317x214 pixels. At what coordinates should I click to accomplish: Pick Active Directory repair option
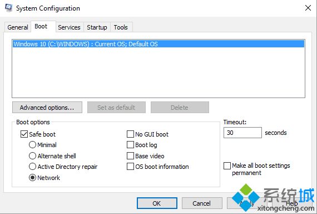(x=32, y=167)
